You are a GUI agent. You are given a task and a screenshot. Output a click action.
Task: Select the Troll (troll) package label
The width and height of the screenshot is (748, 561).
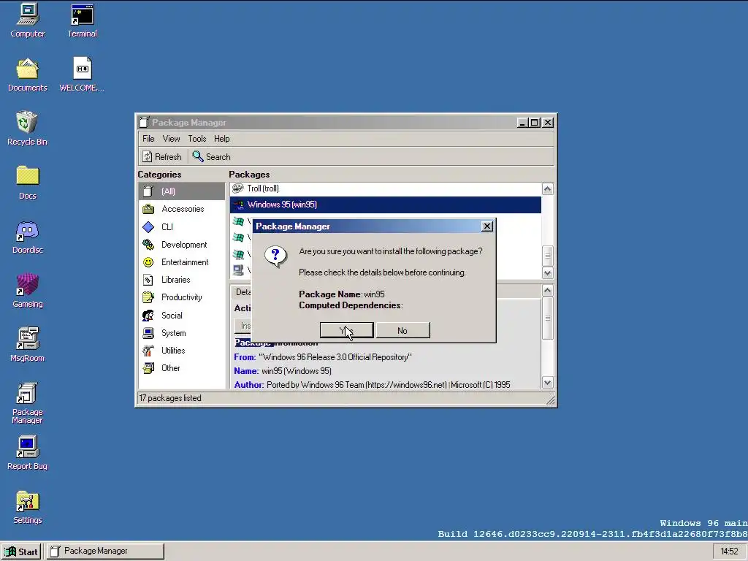[x=263, y=188]
